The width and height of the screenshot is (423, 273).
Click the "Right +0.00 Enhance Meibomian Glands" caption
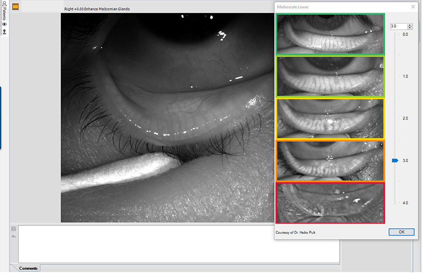tap(97, 9)
